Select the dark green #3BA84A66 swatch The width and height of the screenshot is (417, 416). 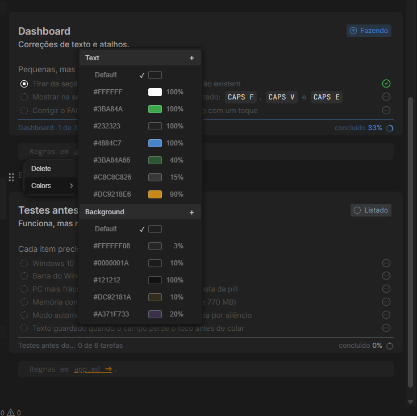point(155,160)
